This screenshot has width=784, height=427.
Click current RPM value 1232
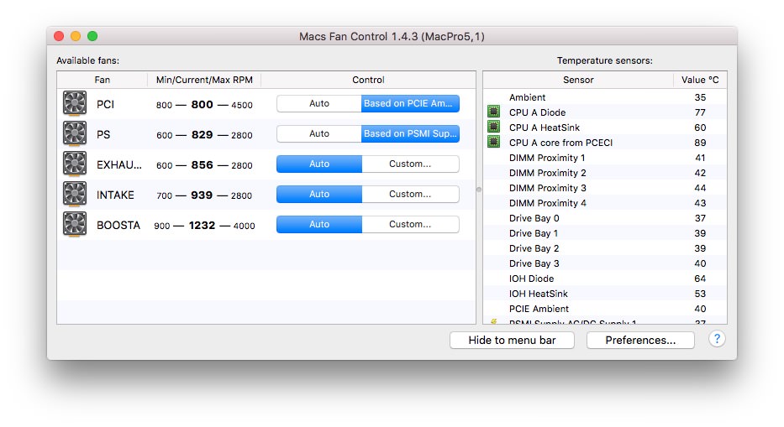tap(202, 225)
